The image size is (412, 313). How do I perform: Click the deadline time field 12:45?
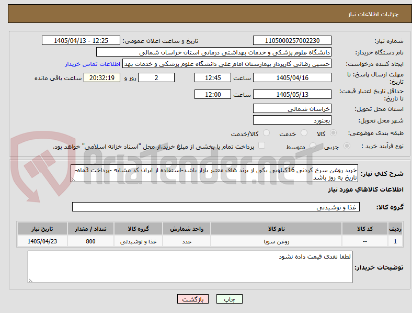(213, 78)
